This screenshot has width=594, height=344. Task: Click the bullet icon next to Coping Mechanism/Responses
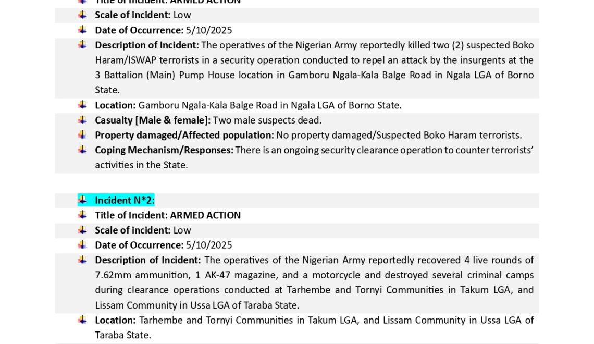click(82, 150)
